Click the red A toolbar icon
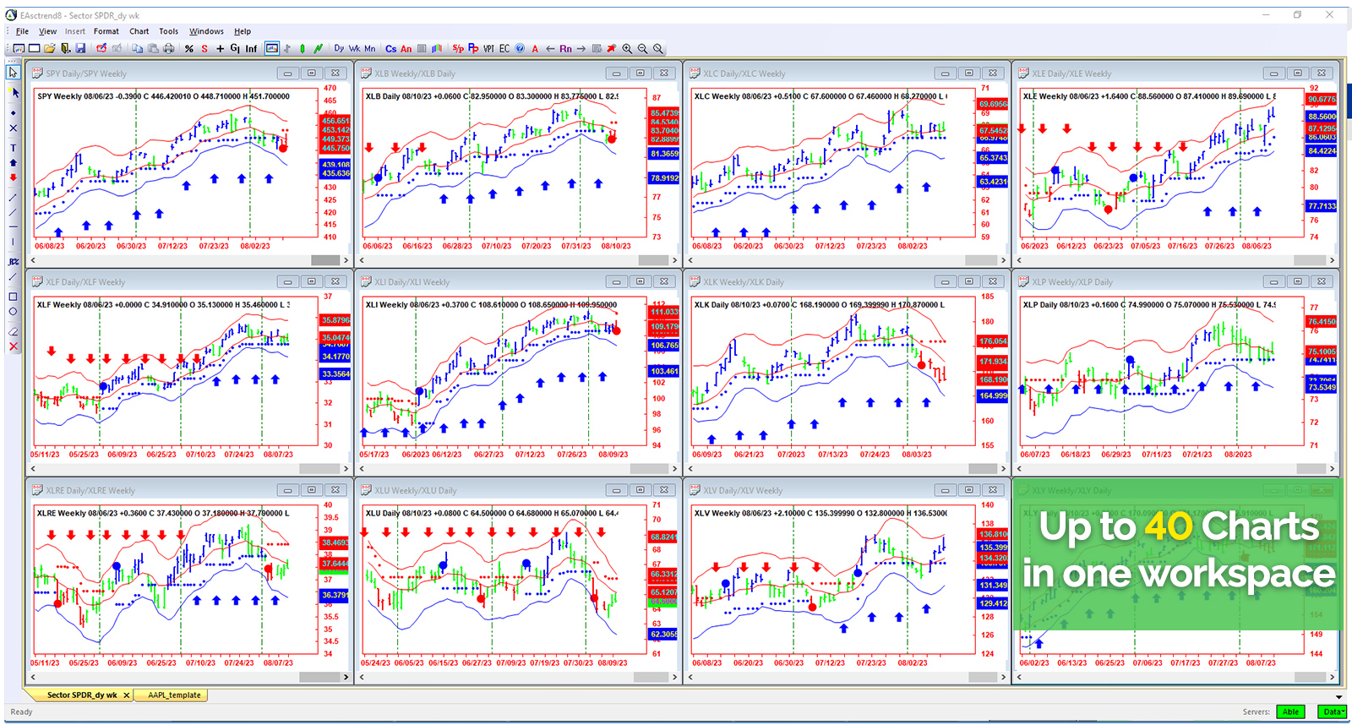This screenshot has width=1352, height=725. tap(535, 48)
